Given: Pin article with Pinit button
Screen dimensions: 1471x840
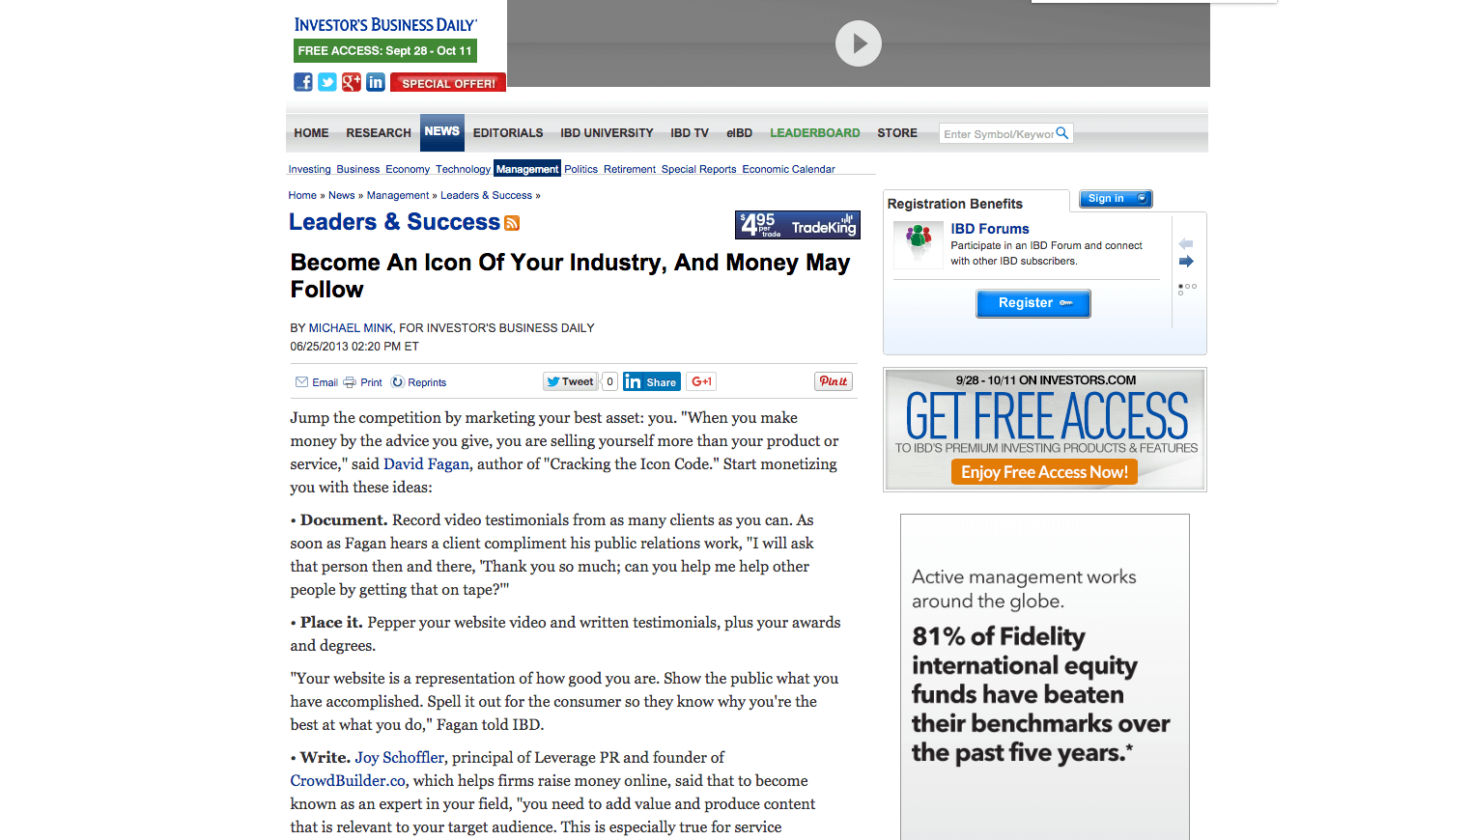Looking at the screenshot, I should 834,381.
